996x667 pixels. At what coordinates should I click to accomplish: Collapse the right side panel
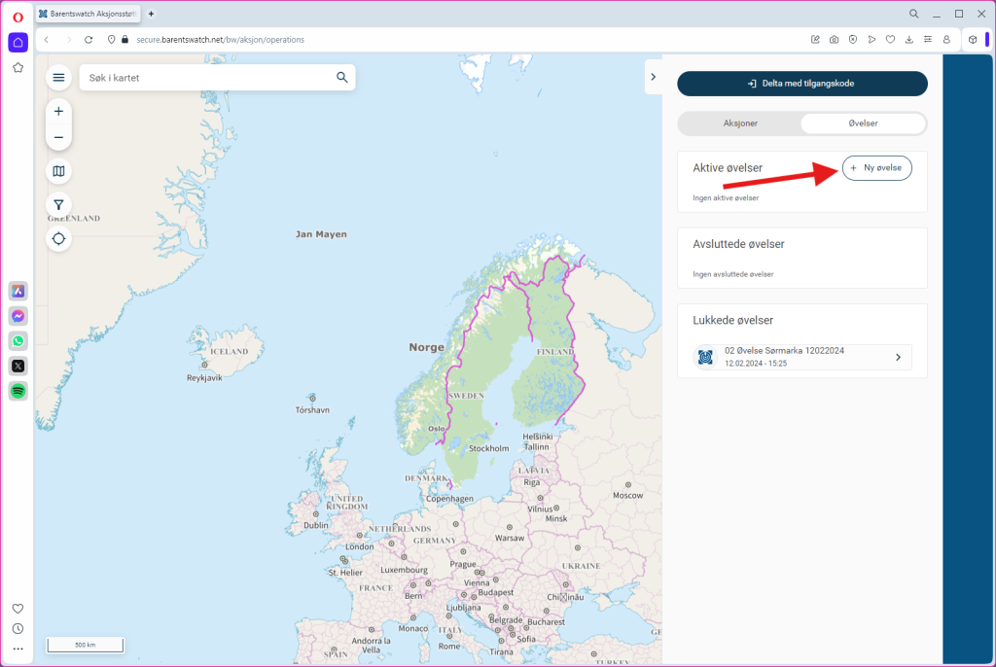coord(654,77)
